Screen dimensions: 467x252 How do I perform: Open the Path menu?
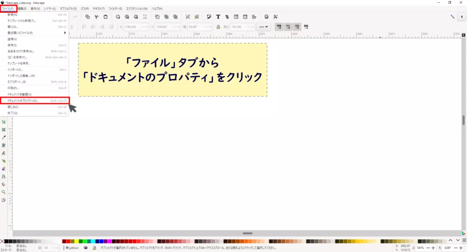coord(84,9)
